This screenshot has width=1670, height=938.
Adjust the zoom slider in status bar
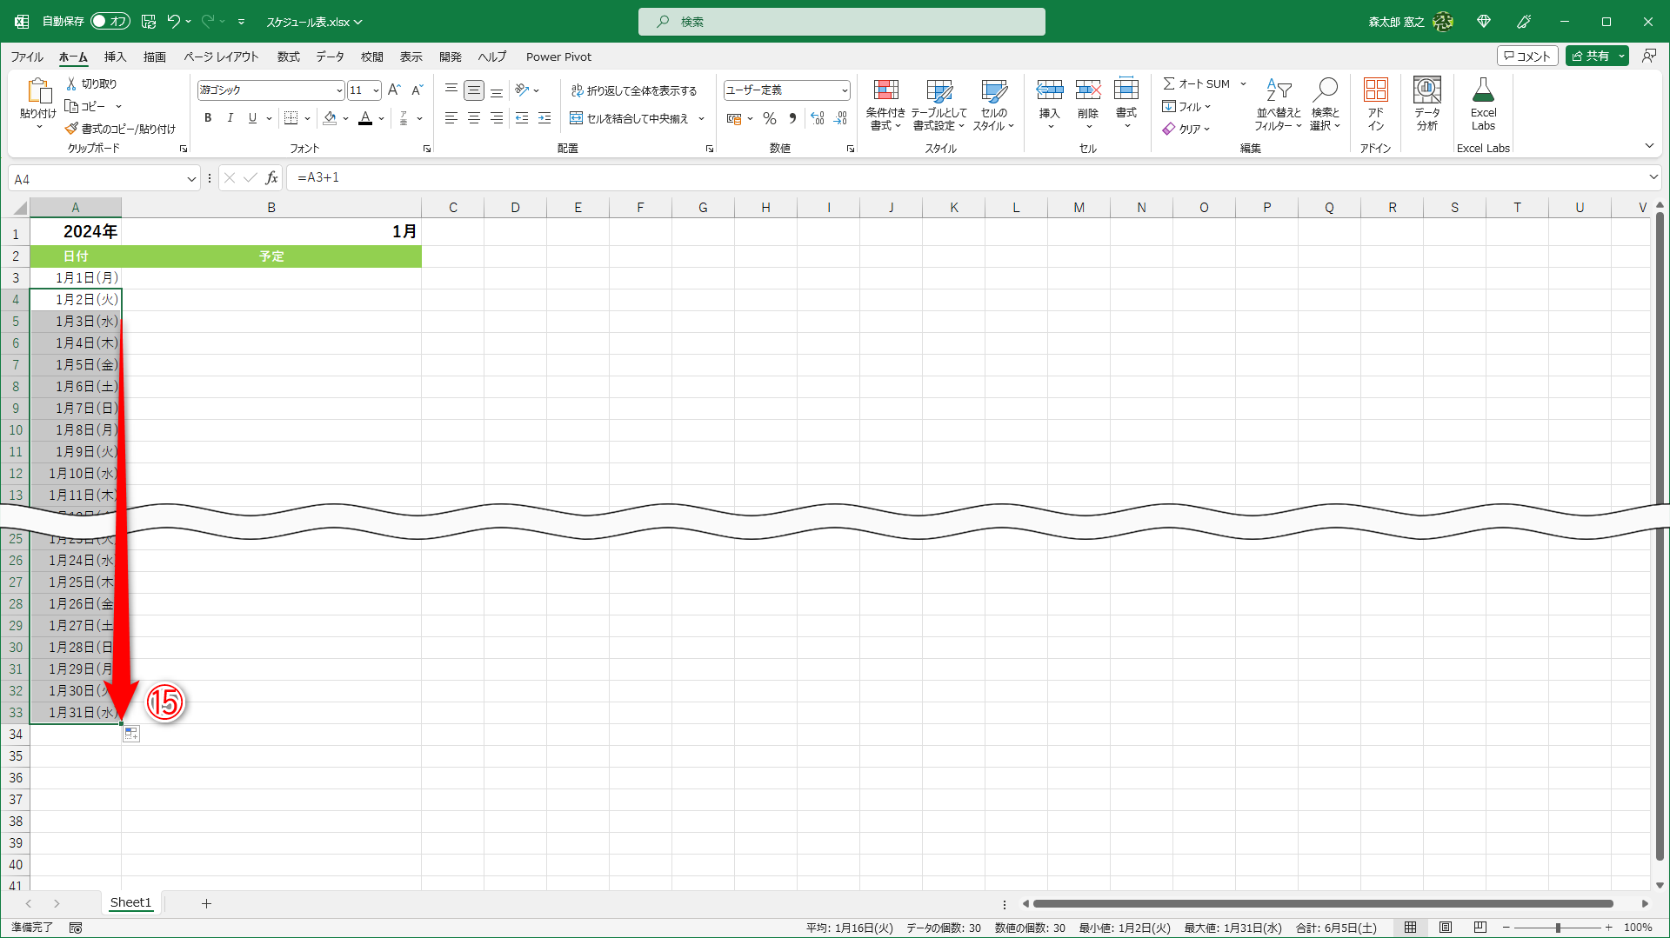[x=1557, y=928]
